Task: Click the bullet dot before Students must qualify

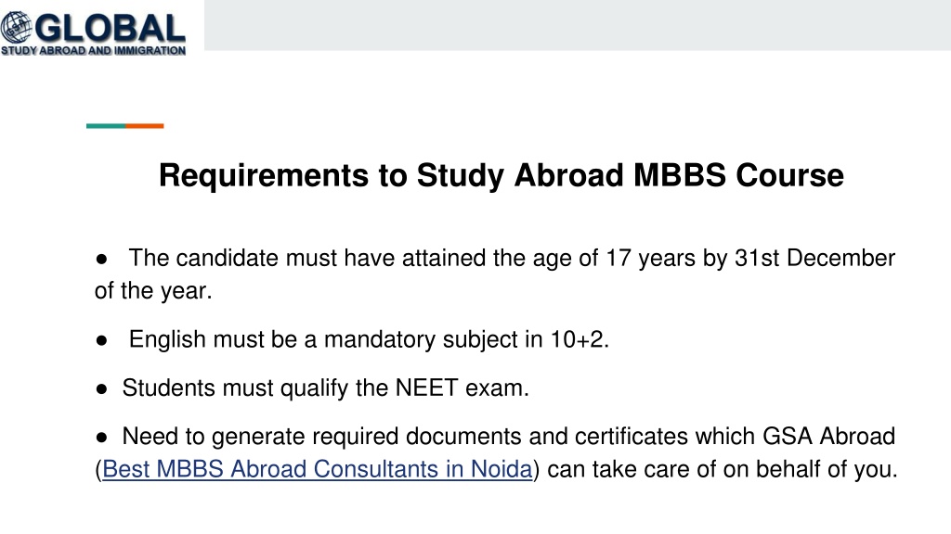Action: tap(102, 388)
